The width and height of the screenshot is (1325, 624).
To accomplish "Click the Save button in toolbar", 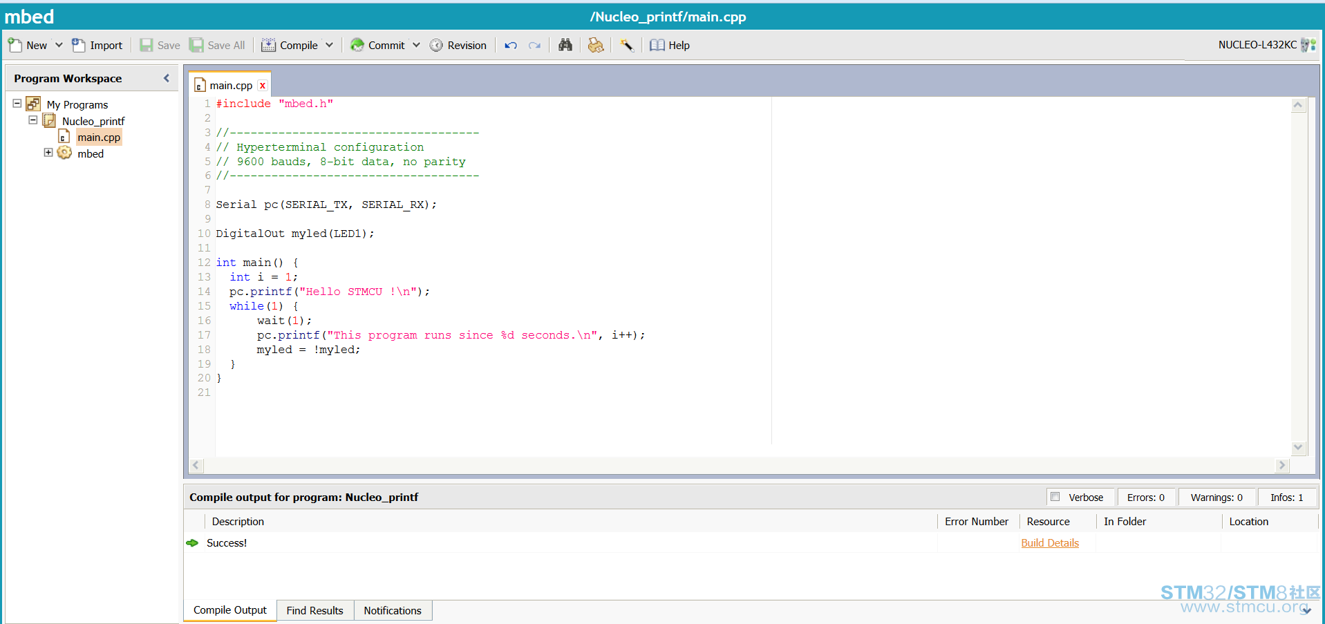I will click(160, 45).
